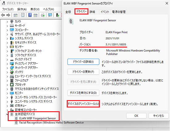Expand the ヒューマン インターフェイス デバイス category
This screenshot has width=170, height=131.
pyautogui.click(x=7, y=77)
